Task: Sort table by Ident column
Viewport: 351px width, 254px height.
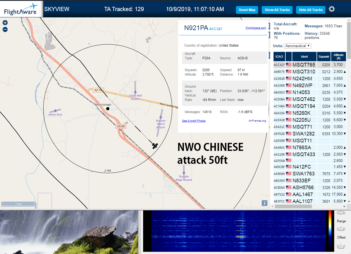Action: [x=304, y=57]
